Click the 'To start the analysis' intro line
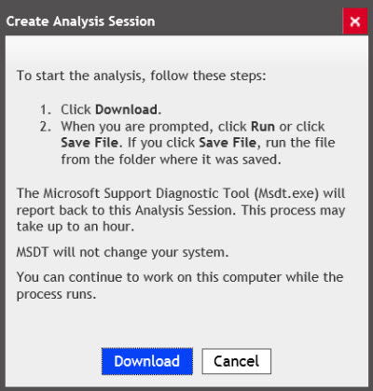Image resolution: width=373 pixels, height=391 pixels. pyautogui.click(x=142, y=76)
